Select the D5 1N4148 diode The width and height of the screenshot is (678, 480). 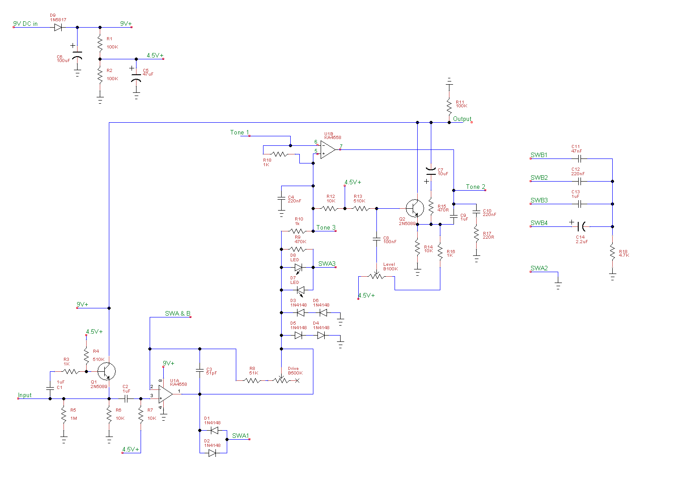pos(298,335)
